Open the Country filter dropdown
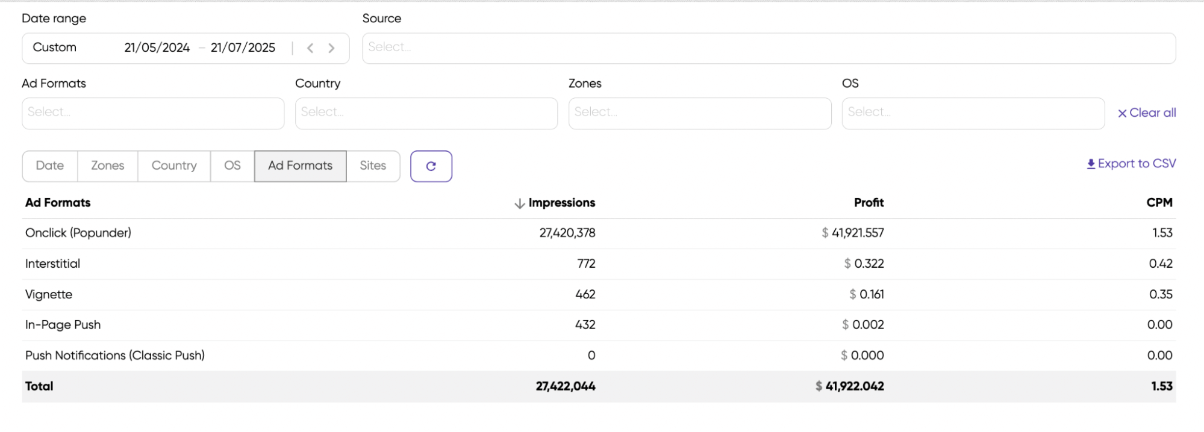The width and height of the screenshot is (1204, 432). coord(426,113)
